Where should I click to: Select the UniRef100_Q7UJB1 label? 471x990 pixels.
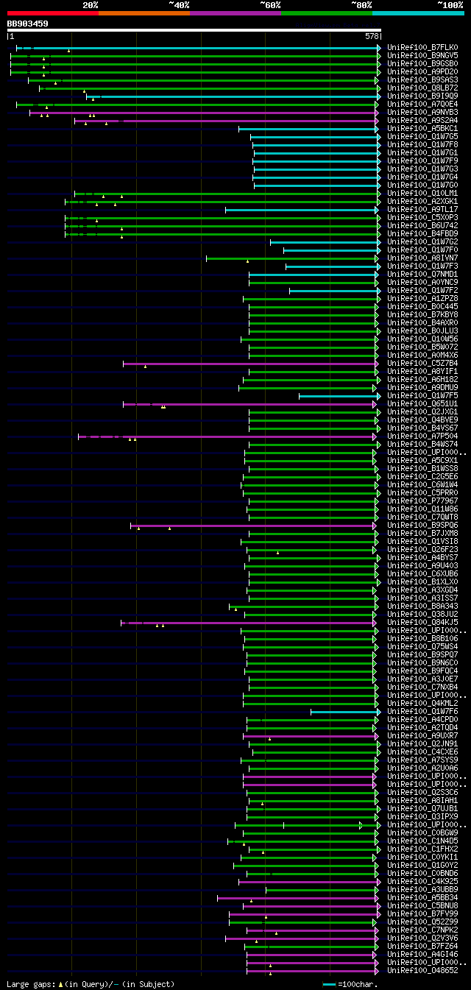click(x=422, y=809)
